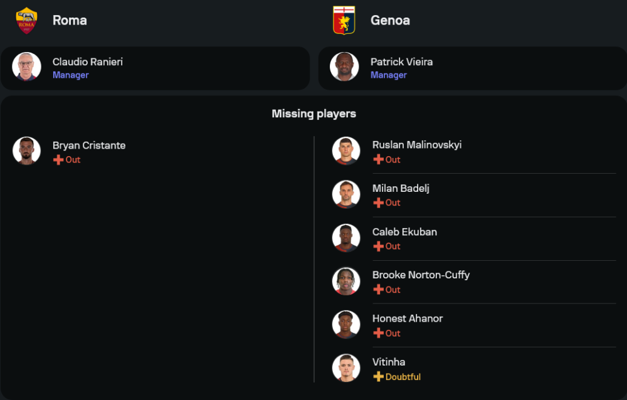Screen dimensions: 627x400
Task: Open Patrick Vieira's manager photo
Action: pos(344,67)
